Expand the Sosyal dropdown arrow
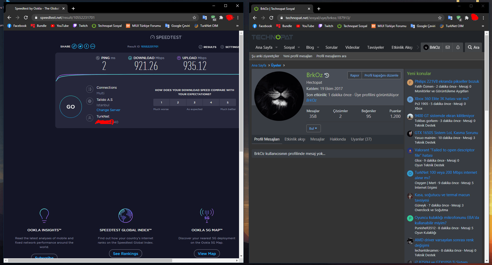 299,47
